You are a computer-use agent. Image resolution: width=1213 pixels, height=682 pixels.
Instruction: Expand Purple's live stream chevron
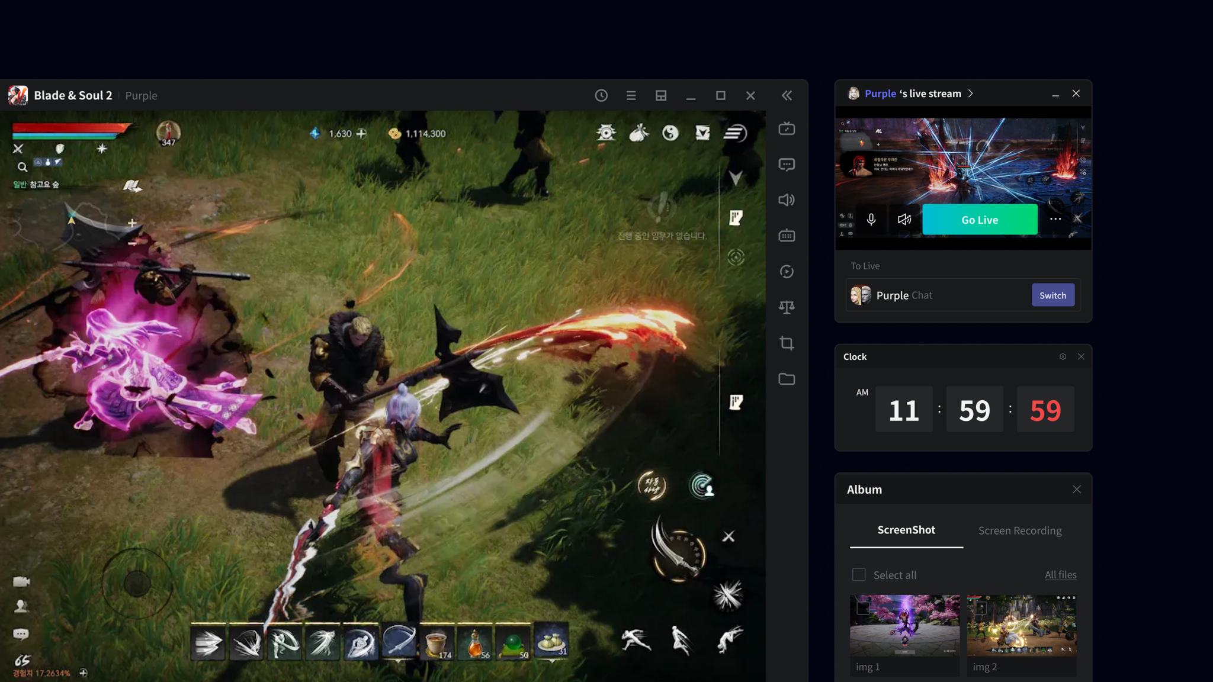coord(971,94)
